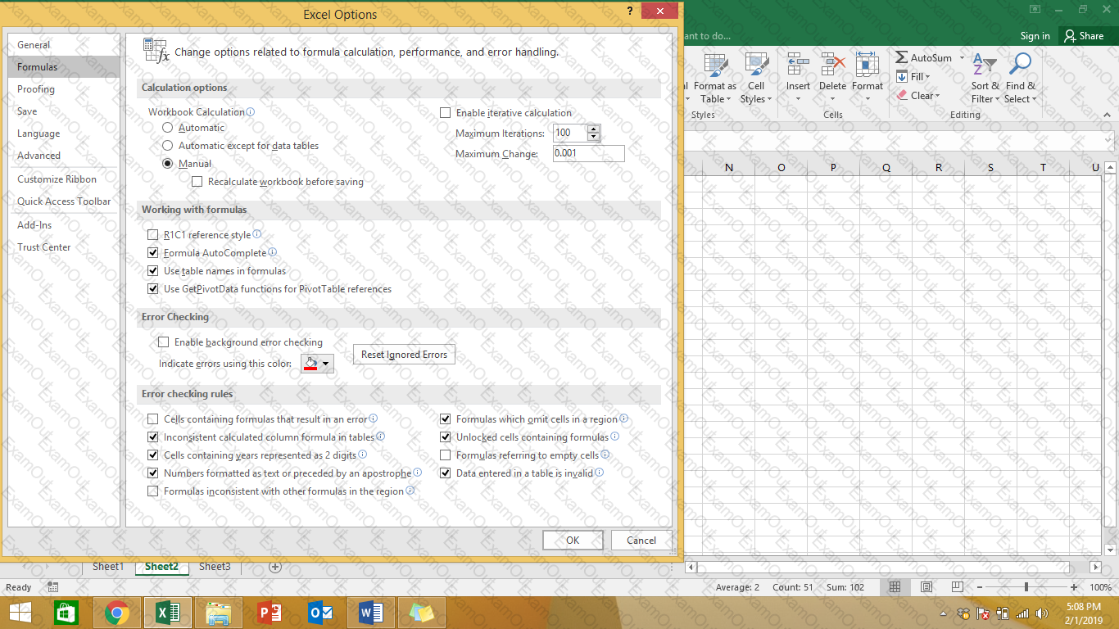This screenshot has width=1119, height=629.
Task: Open Word from the taskbar
Action: tap(370, 613)
